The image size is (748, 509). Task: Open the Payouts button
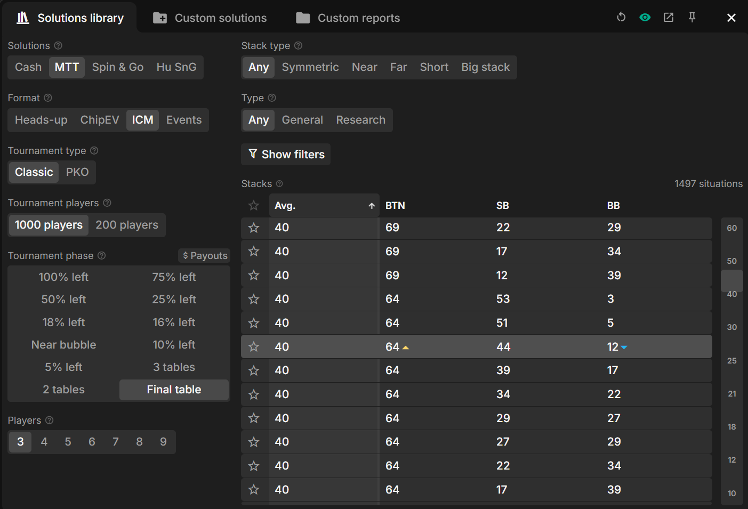(x=205, y=256)
